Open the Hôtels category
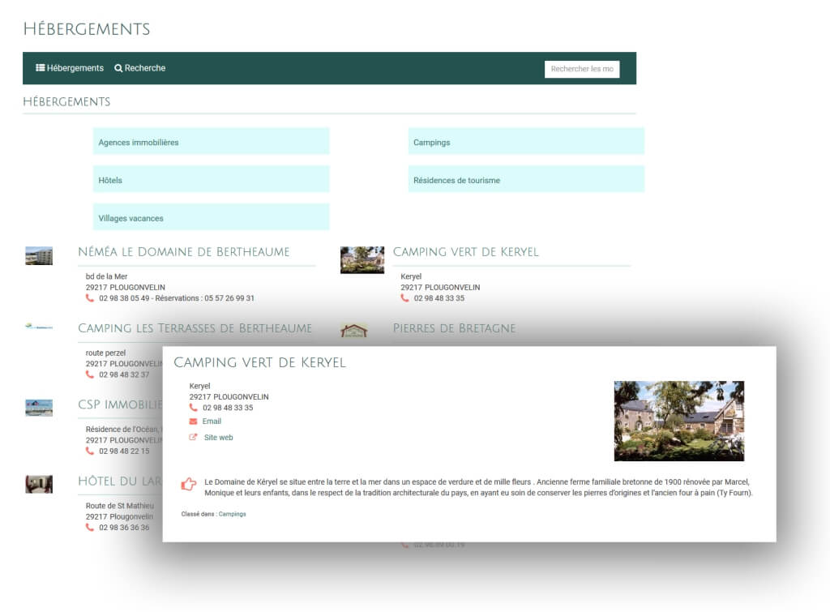Viewport: 830px width, 612px height. click(212, 179)
